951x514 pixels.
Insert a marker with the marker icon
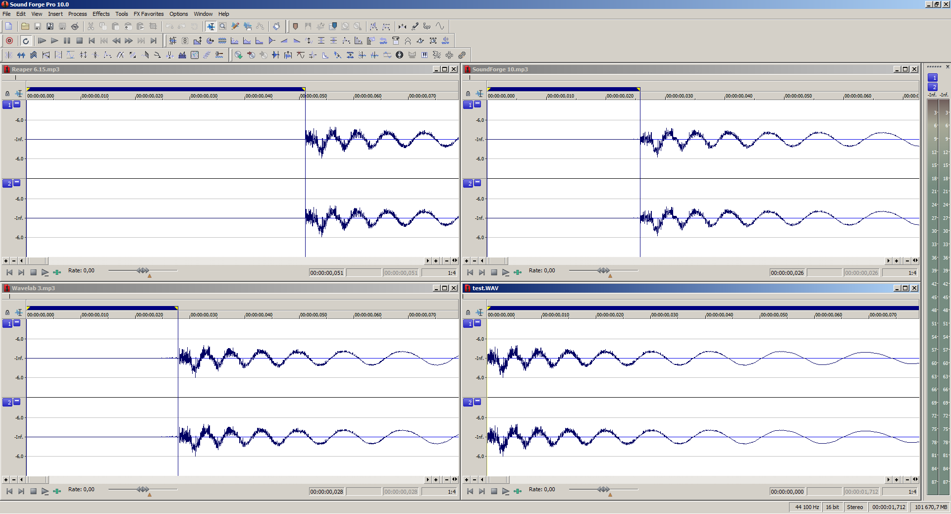296,26
